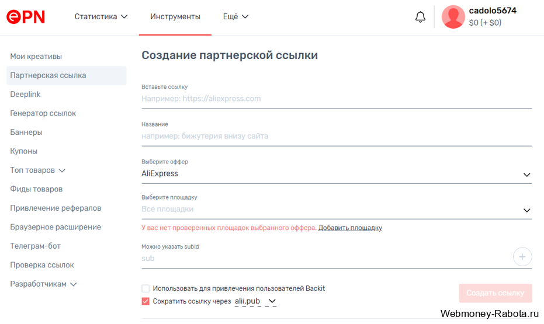
Task: Open Фиды товаров page
Action: [36, 189]
